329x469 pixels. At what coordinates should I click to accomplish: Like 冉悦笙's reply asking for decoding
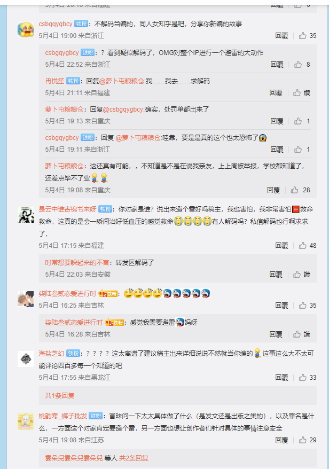pos(301,93)
